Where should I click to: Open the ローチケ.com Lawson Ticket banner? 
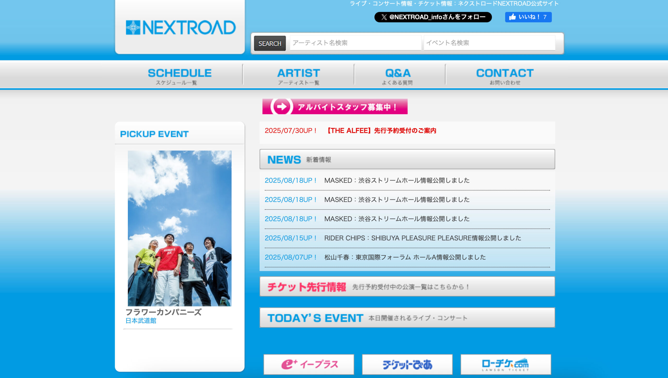click(505, 364)
